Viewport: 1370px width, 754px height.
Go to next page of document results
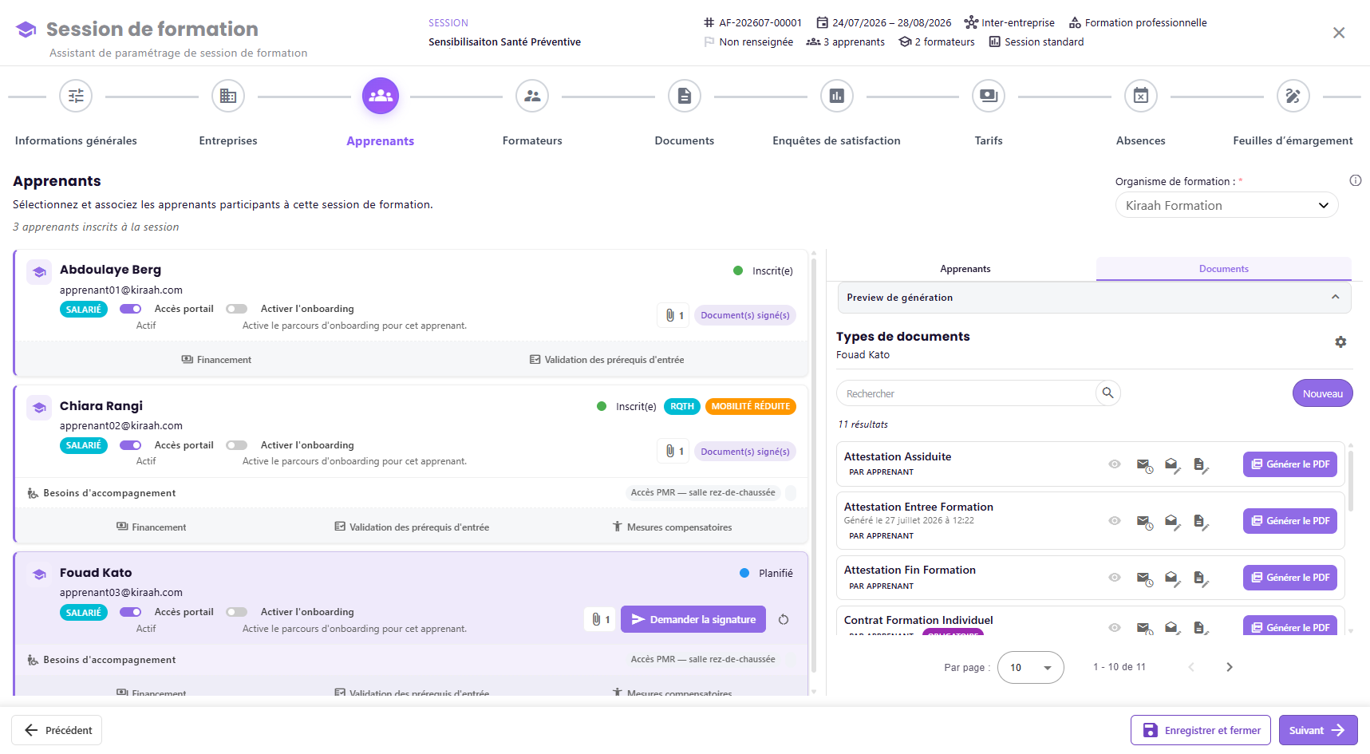[x=1229, y=667]
